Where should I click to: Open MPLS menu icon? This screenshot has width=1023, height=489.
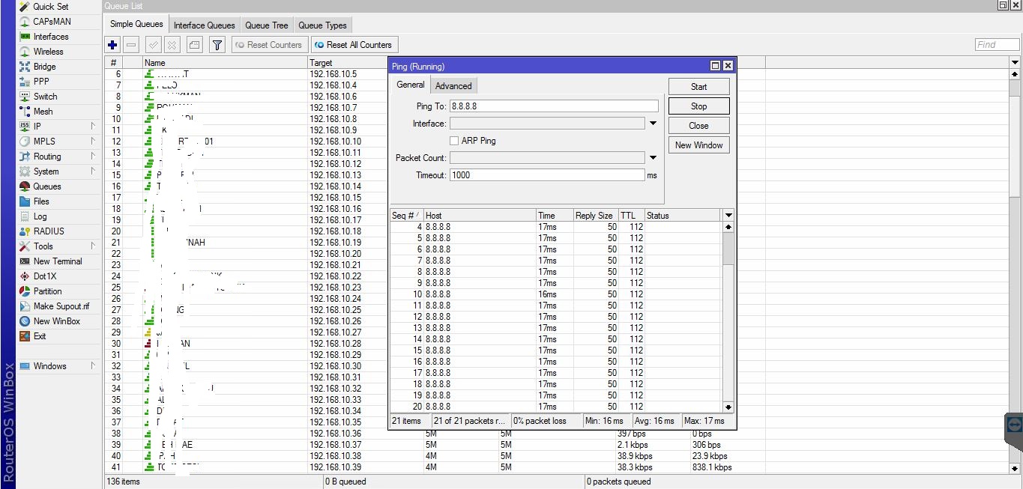click(25, 142)
